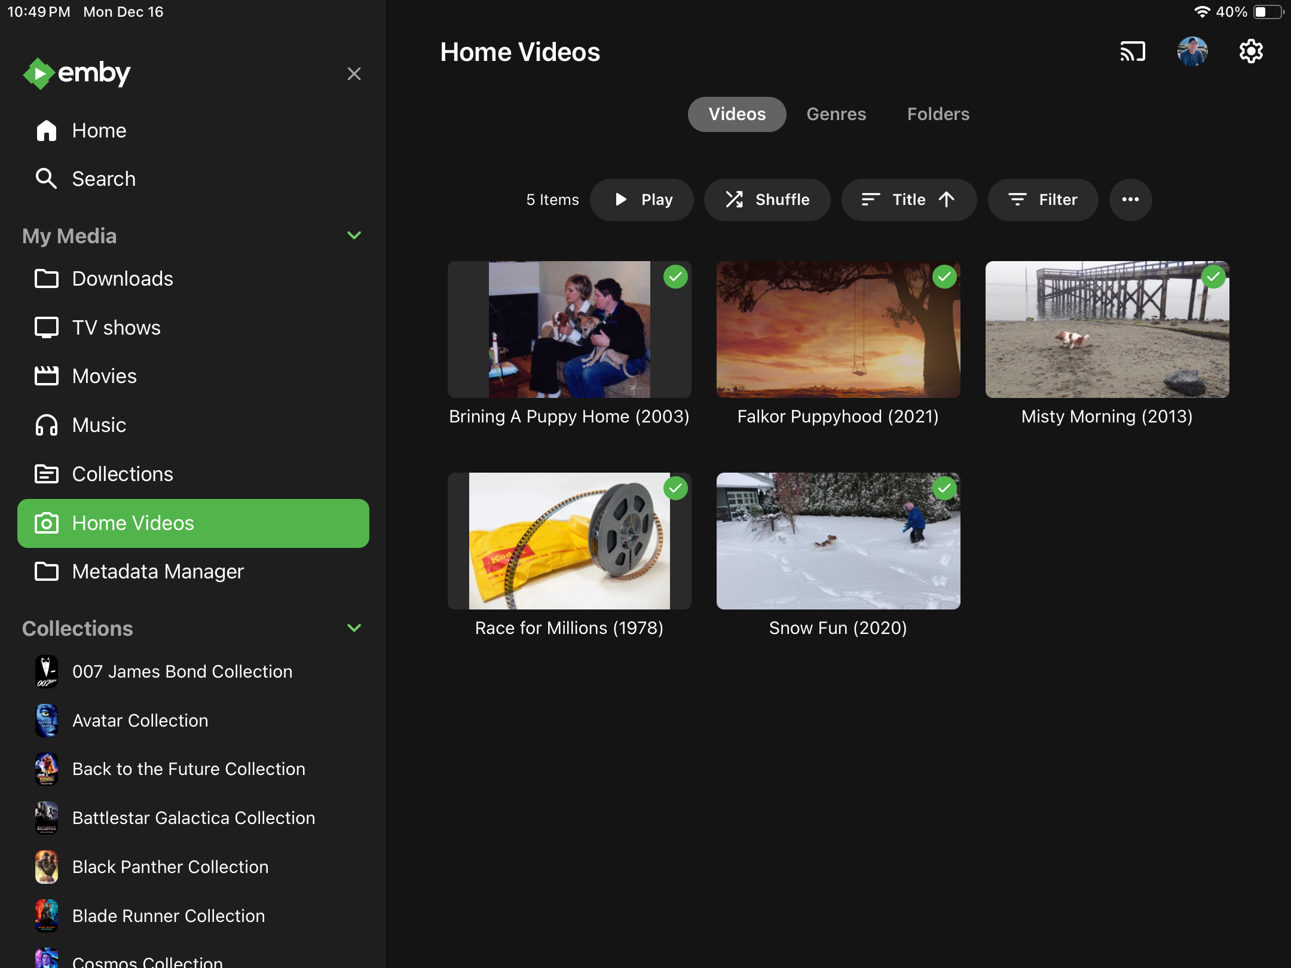Open Search from the sidebar
Screen dimensions: 1291x968
(103, 179)
